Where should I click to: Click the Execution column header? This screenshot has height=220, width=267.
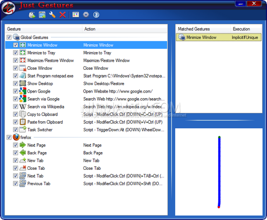246,29
